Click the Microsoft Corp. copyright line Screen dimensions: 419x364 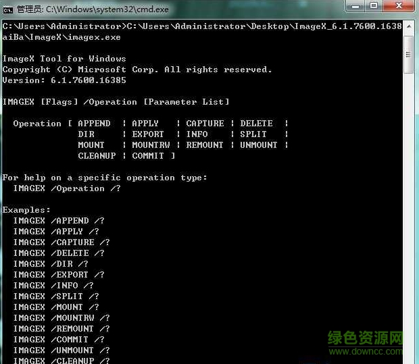click(137, 70)
